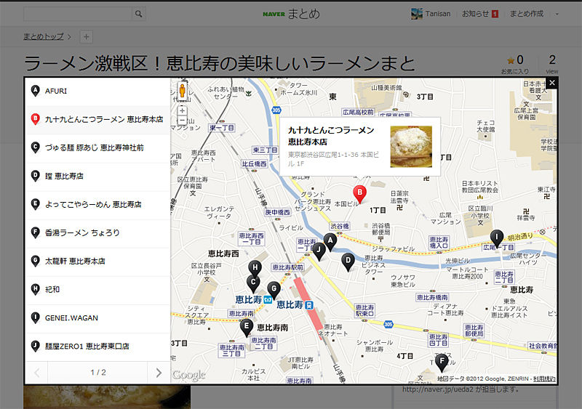Focus the top search input field
582x409 pixels.
click(78, 14)
